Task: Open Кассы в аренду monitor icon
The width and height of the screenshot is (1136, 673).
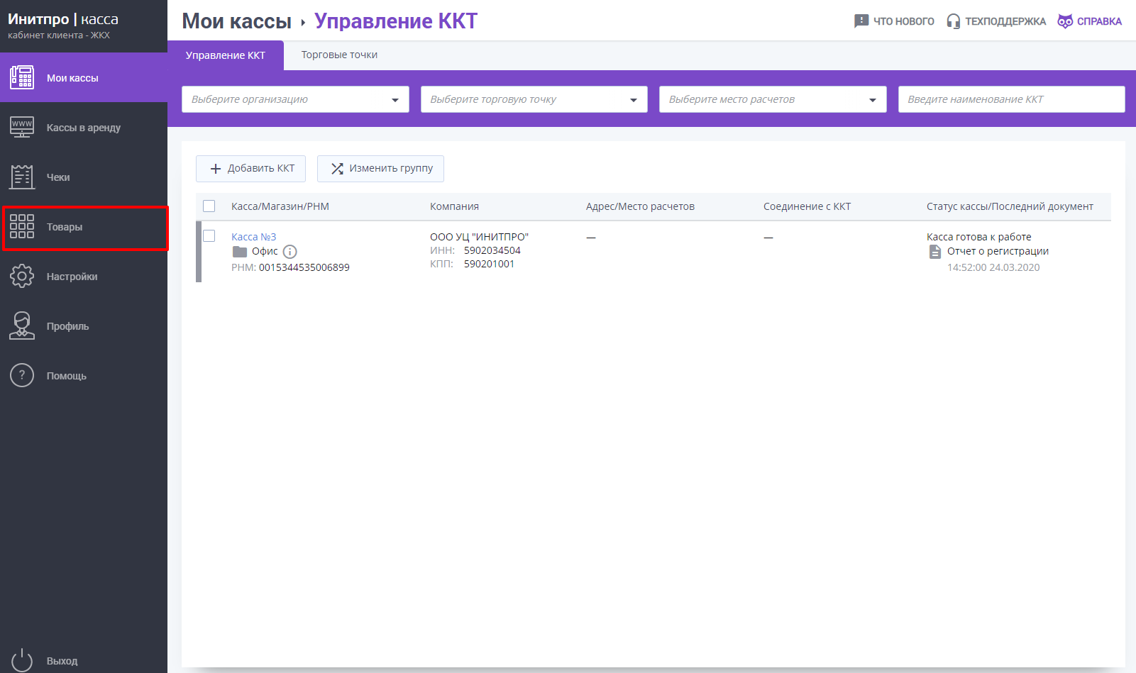Action: tap(22, 127)
